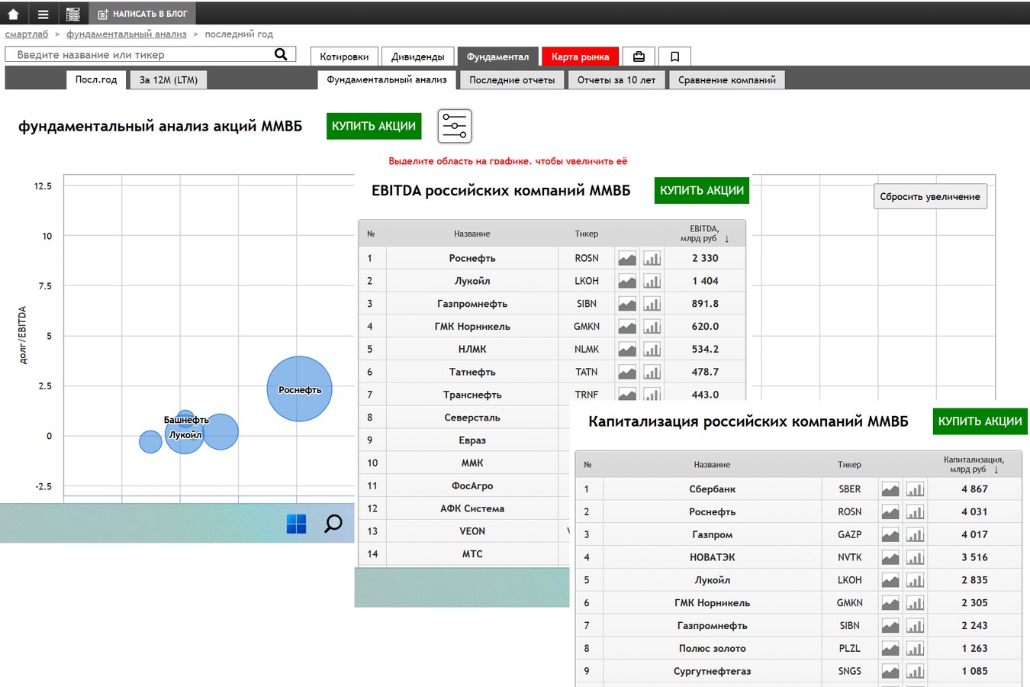1030x687 pixels.
Task: Click the magnifier search icon
Action: point(281,54)
